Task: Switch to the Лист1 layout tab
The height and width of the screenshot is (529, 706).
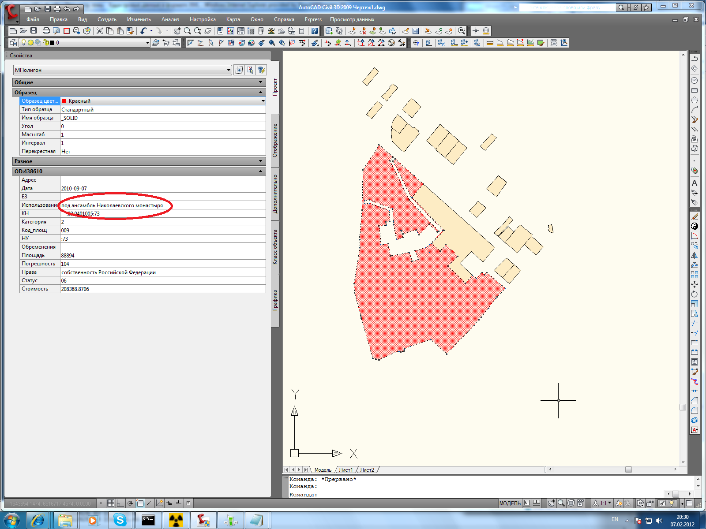Action: pyautogui.click(x=345, y=470)
